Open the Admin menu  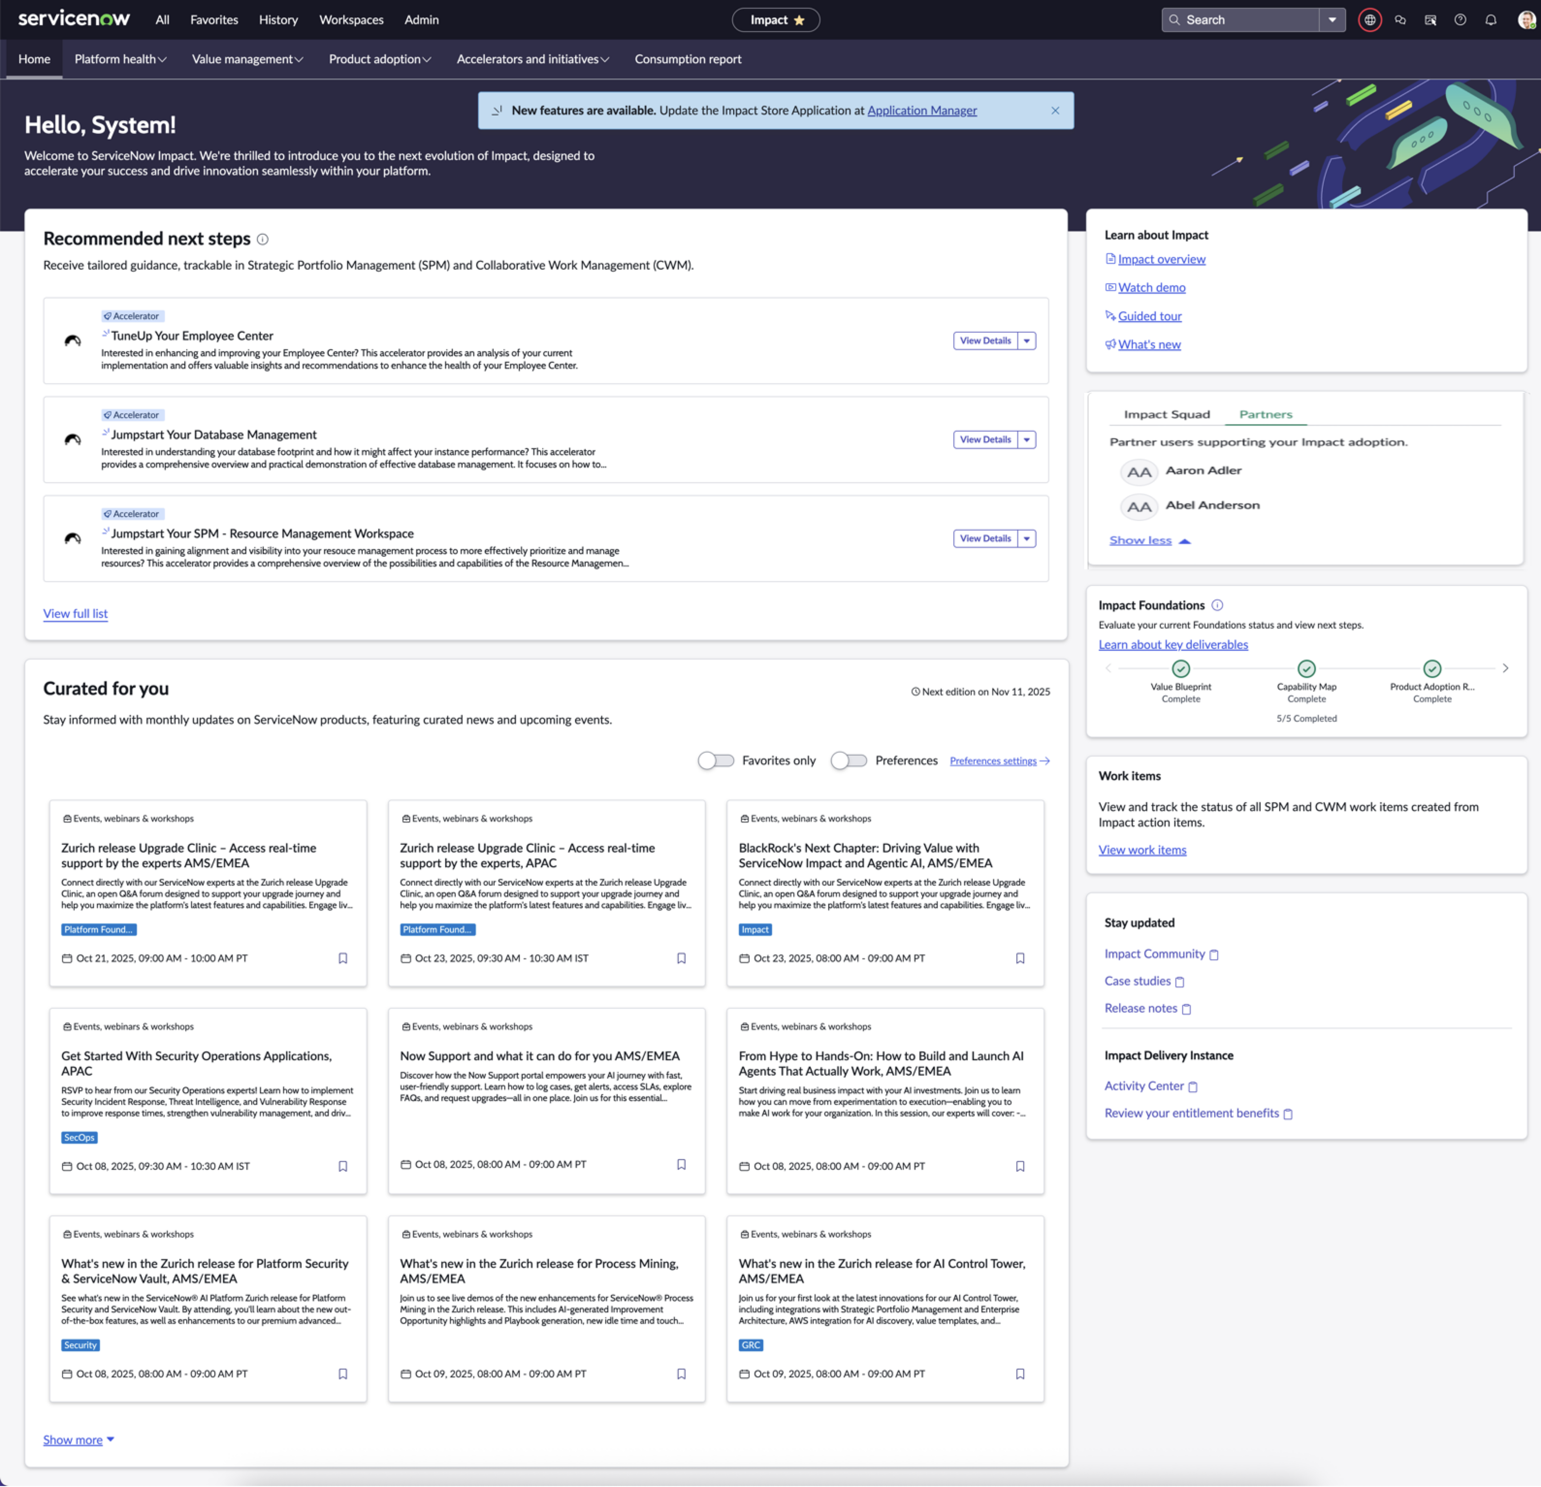click(x=421, y=20)
